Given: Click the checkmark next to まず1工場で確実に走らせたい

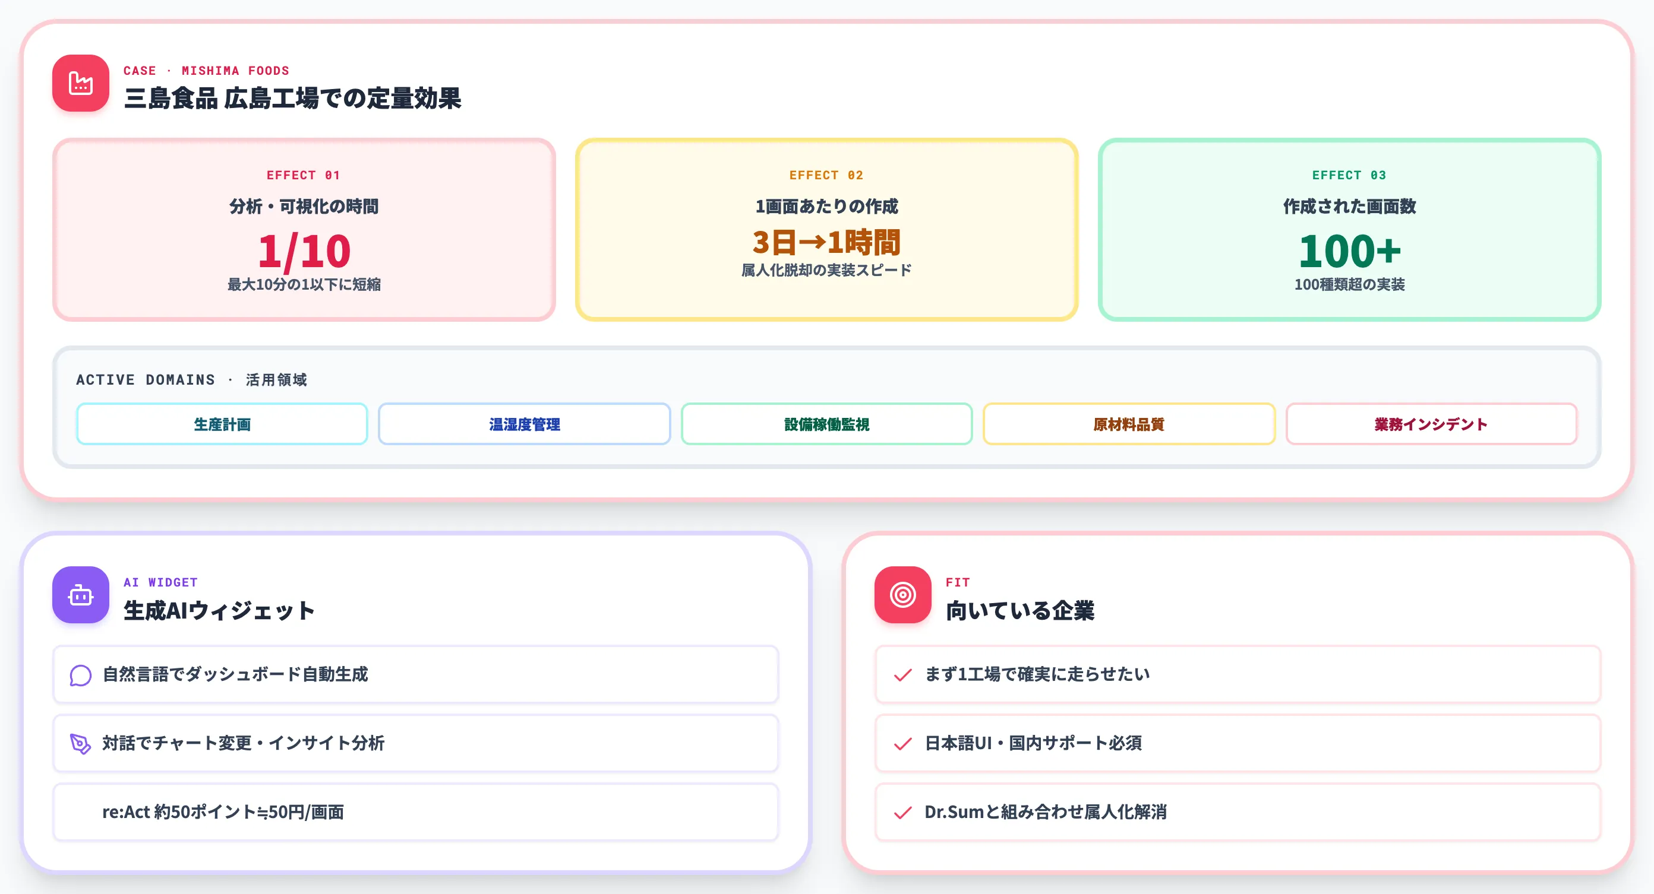Looking at the screenshot, I should coord(903,675).
